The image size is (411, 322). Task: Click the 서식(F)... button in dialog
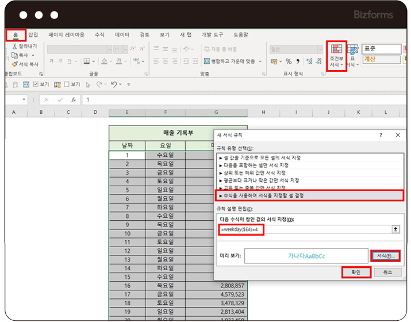[385, 255]
